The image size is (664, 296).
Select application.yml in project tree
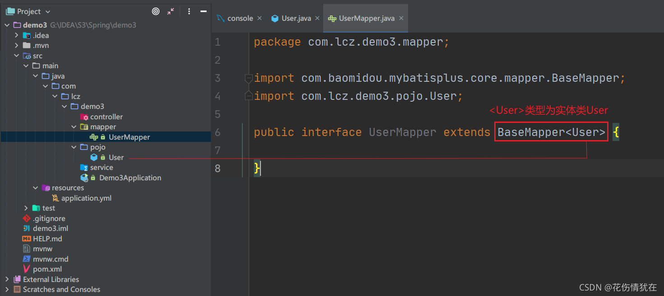coord(86,198)
